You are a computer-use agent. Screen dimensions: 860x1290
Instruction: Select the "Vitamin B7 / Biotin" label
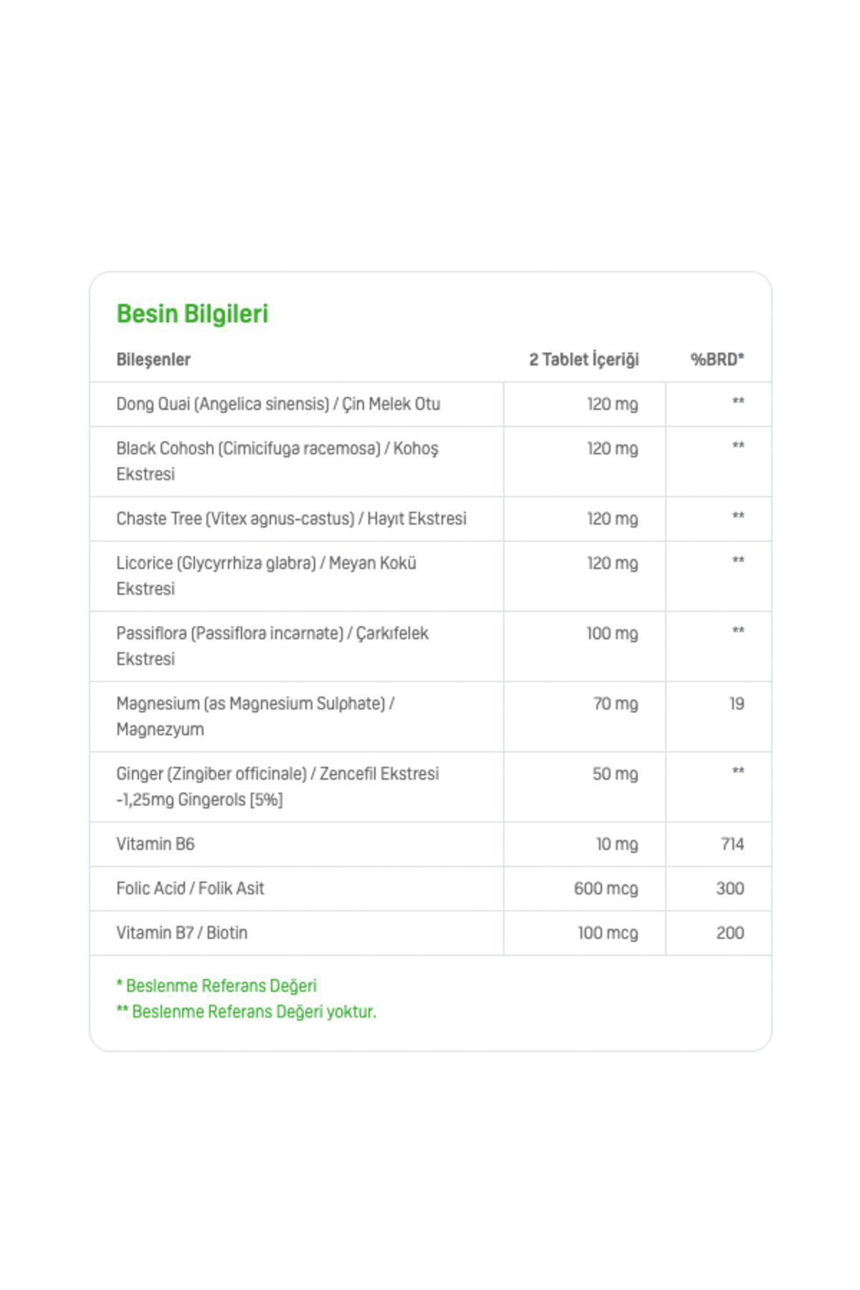click(181, 933)
